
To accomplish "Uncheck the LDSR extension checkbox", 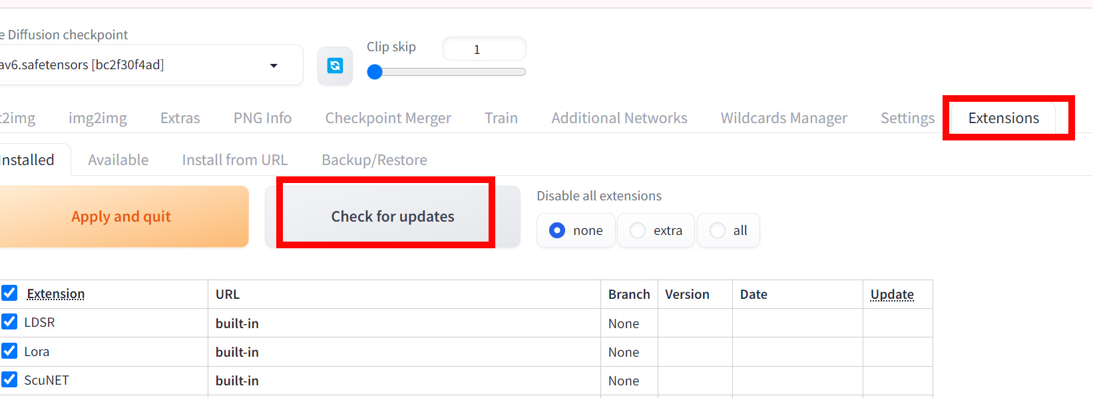I will pyautogui.click(x=9, y=322).
